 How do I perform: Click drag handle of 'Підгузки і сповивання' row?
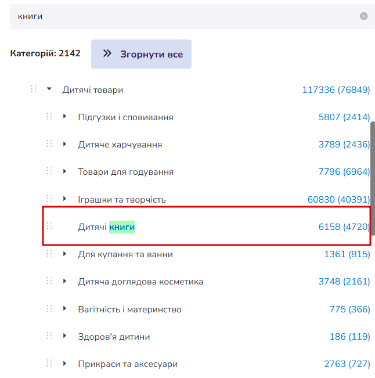(49, 116)
